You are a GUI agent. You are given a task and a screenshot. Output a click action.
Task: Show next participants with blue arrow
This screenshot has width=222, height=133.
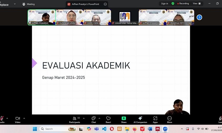pyautogui.click(x=199, y=17)
